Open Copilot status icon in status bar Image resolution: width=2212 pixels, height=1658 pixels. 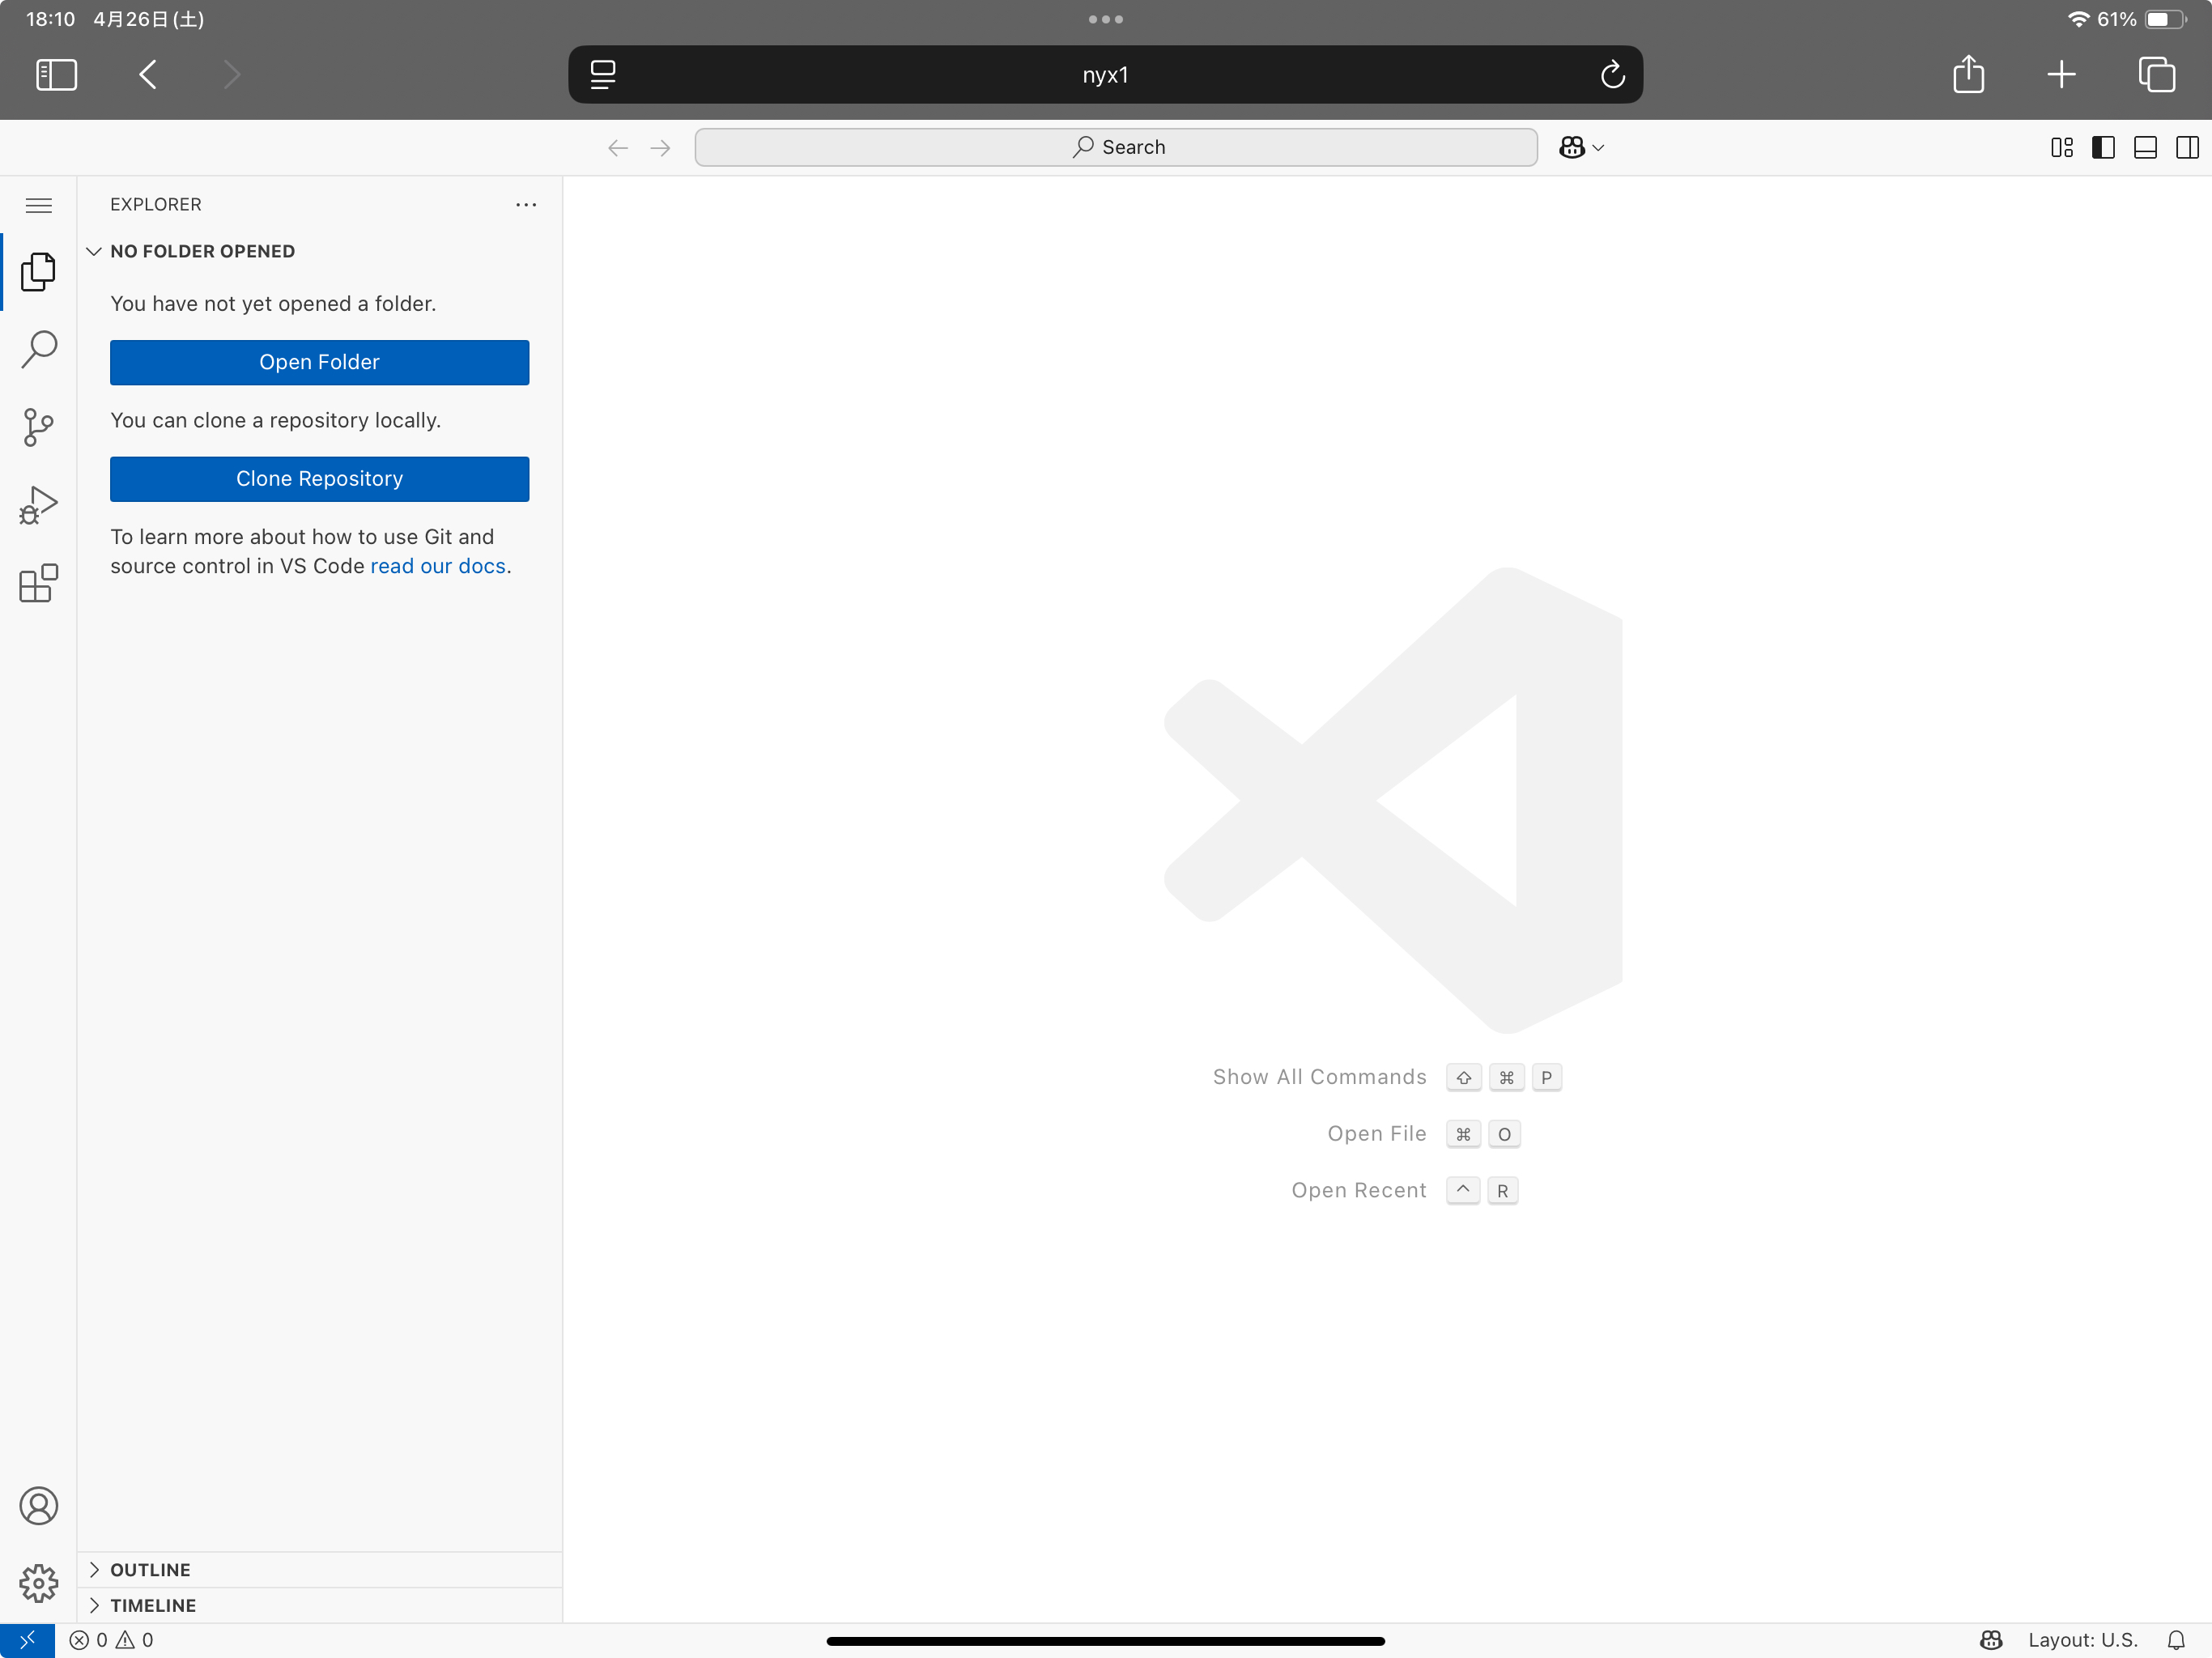pyautogui.click(x=1991, y=1640)
